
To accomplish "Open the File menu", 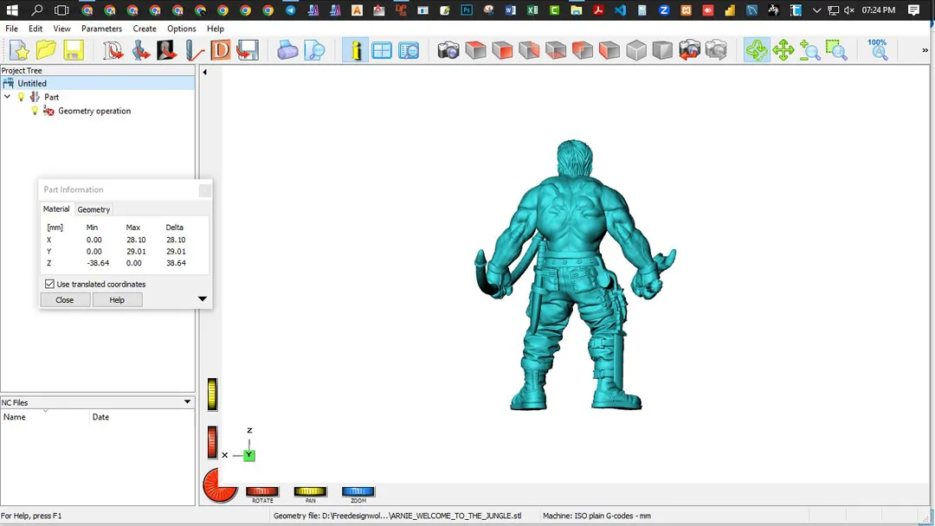I will point(11,29).
